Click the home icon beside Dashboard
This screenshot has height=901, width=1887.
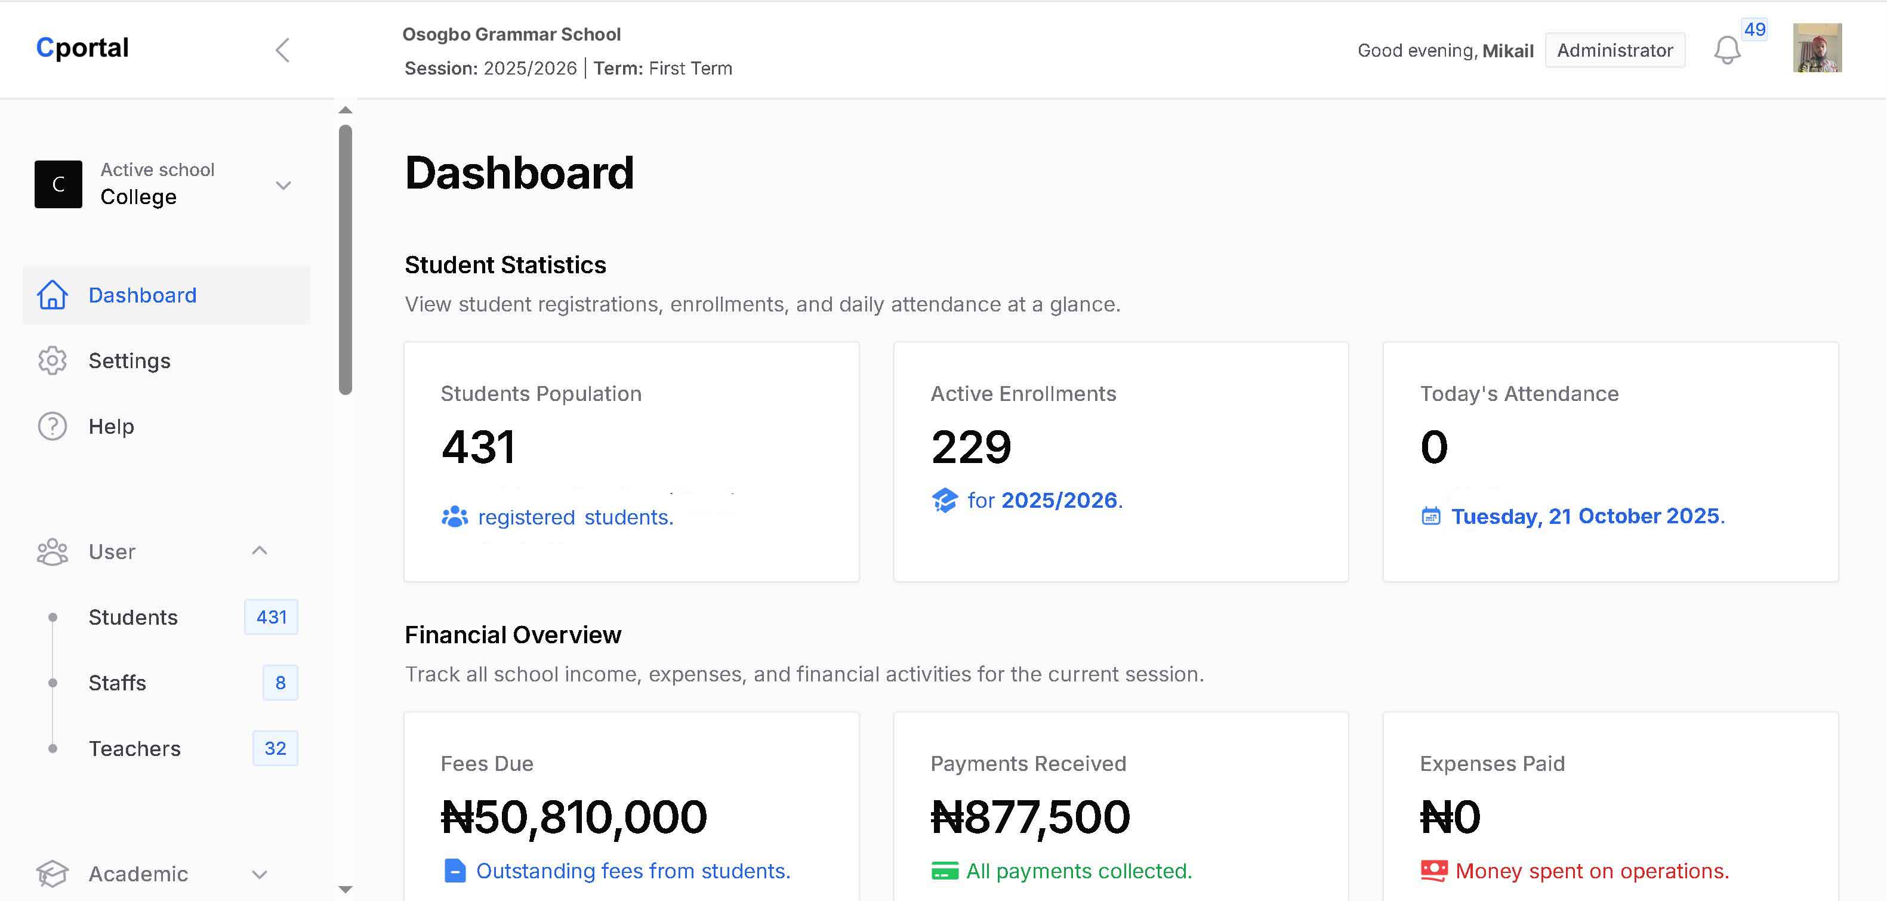click(x=52, y=295)
